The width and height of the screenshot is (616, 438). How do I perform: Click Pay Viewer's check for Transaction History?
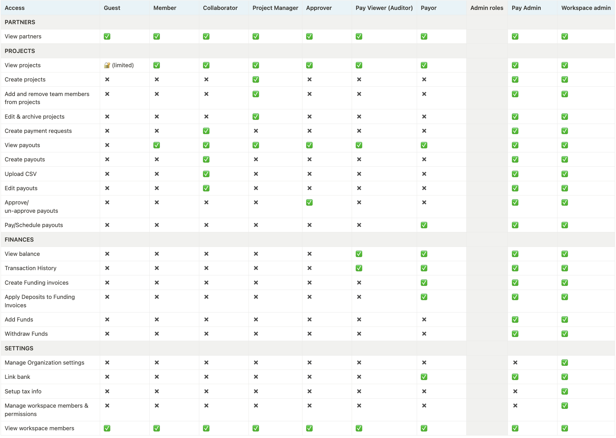[359, 268]
